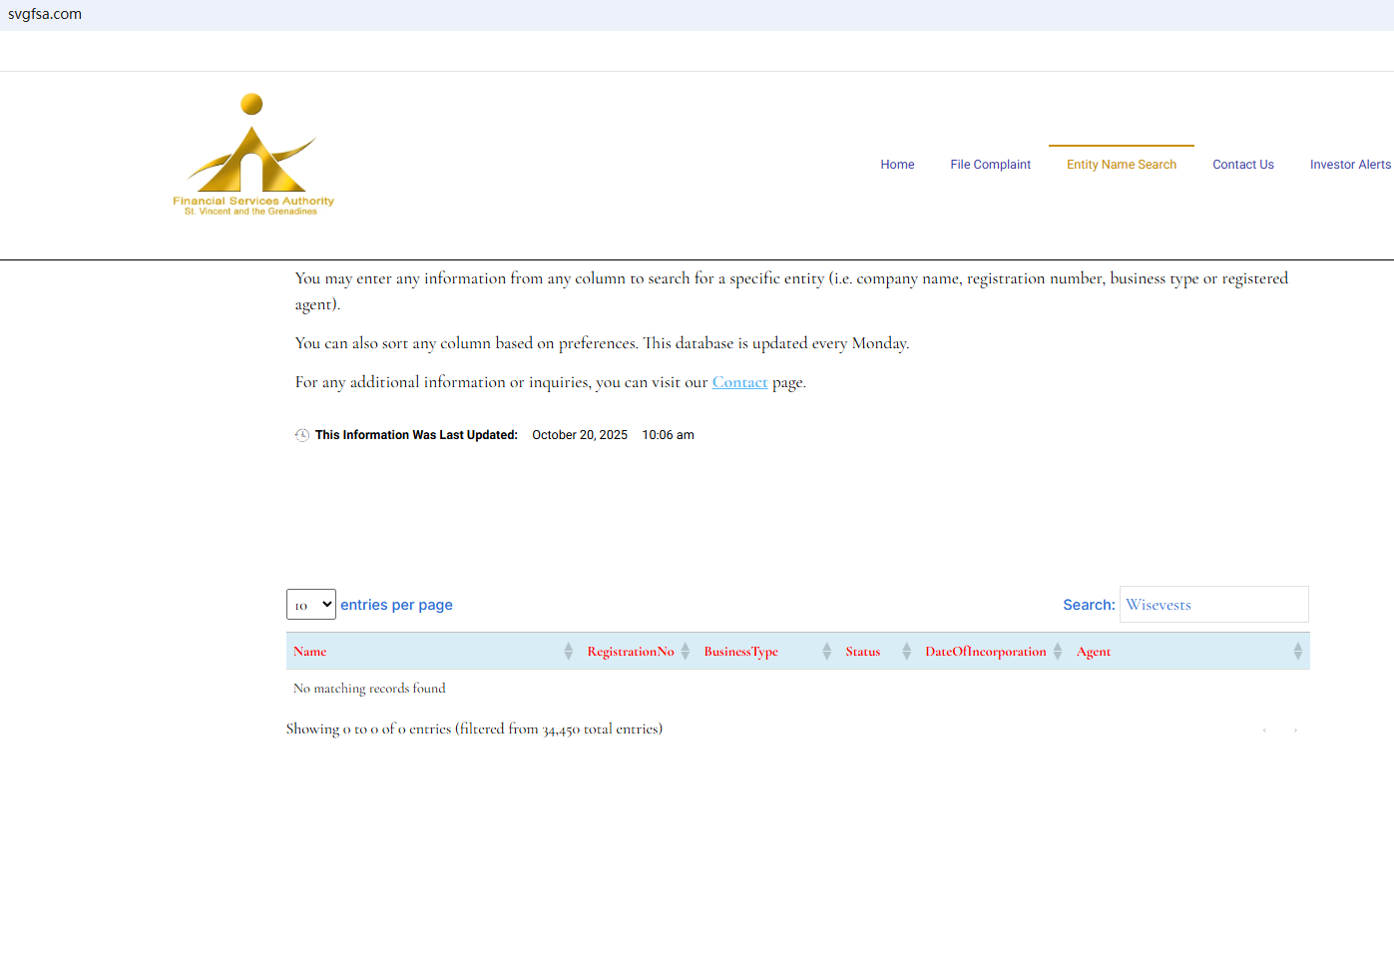Image resolution: width=1394 pixels, height=970 pixels.
Task: Click the svgfsa.com address text
Action: 45,14
